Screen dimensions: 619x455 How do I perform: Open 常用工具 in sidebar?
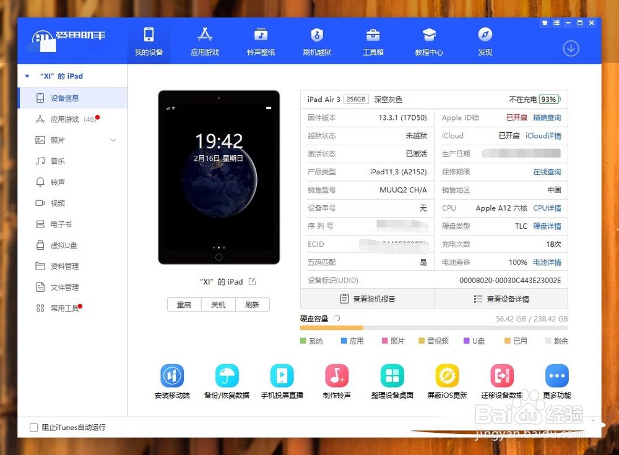pyautogui.click(x=73, y=308)
